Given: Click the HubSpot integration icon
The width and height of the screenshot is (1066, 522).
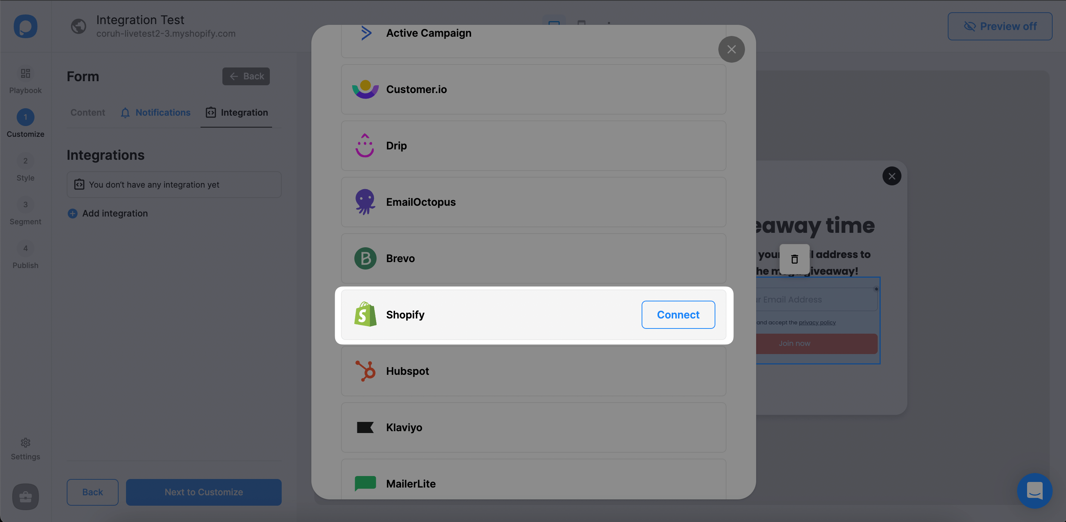Looking at the screenshot, I should [x=365, y=371].
